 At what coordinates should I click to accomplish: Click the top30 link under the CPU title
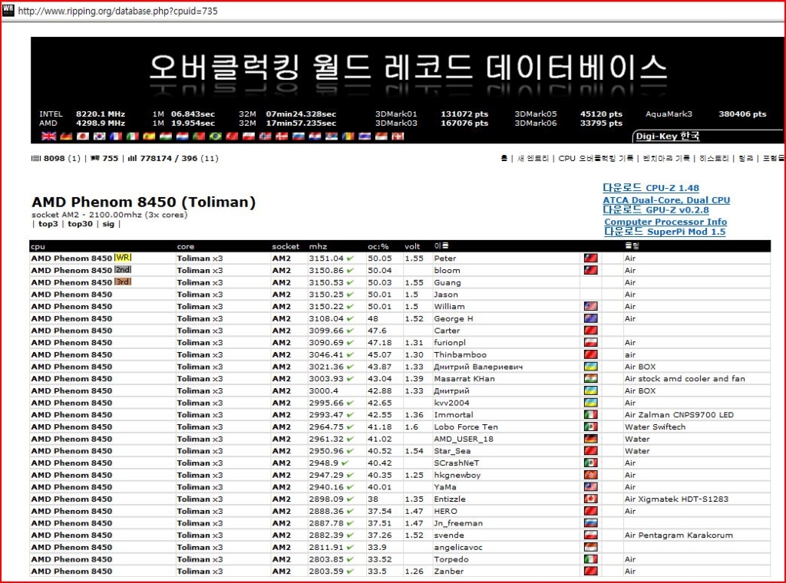pyautogui.click(x=80, y=224)
